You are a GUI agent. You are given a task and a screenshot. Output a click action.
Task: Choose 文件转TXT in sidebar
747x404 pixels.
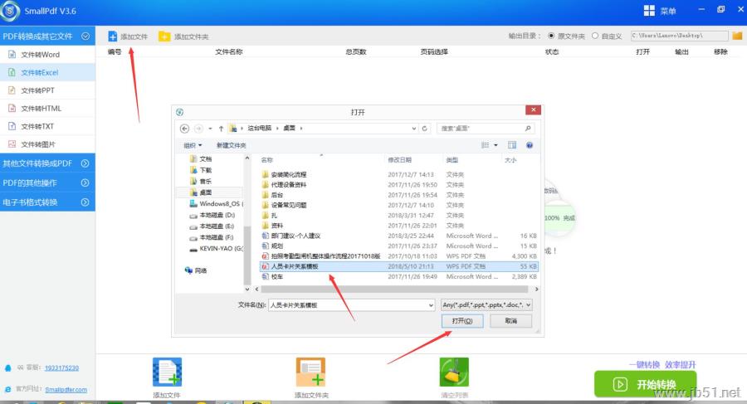point(47,126)
